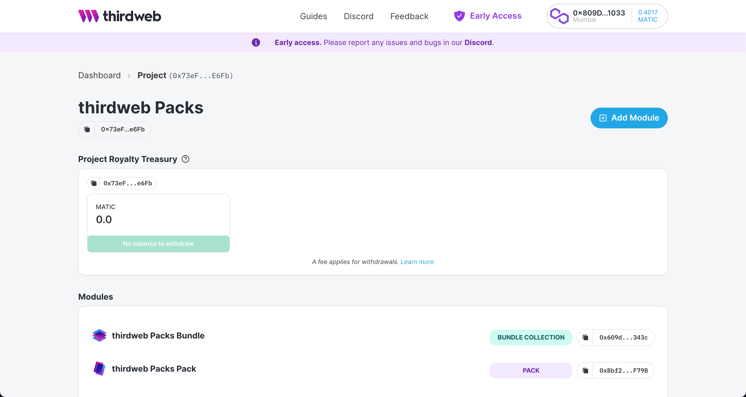Open the wallet address 0x809D...1033
Image resolution: width=746 pixels, height=397 pixels.
point(599,13)
